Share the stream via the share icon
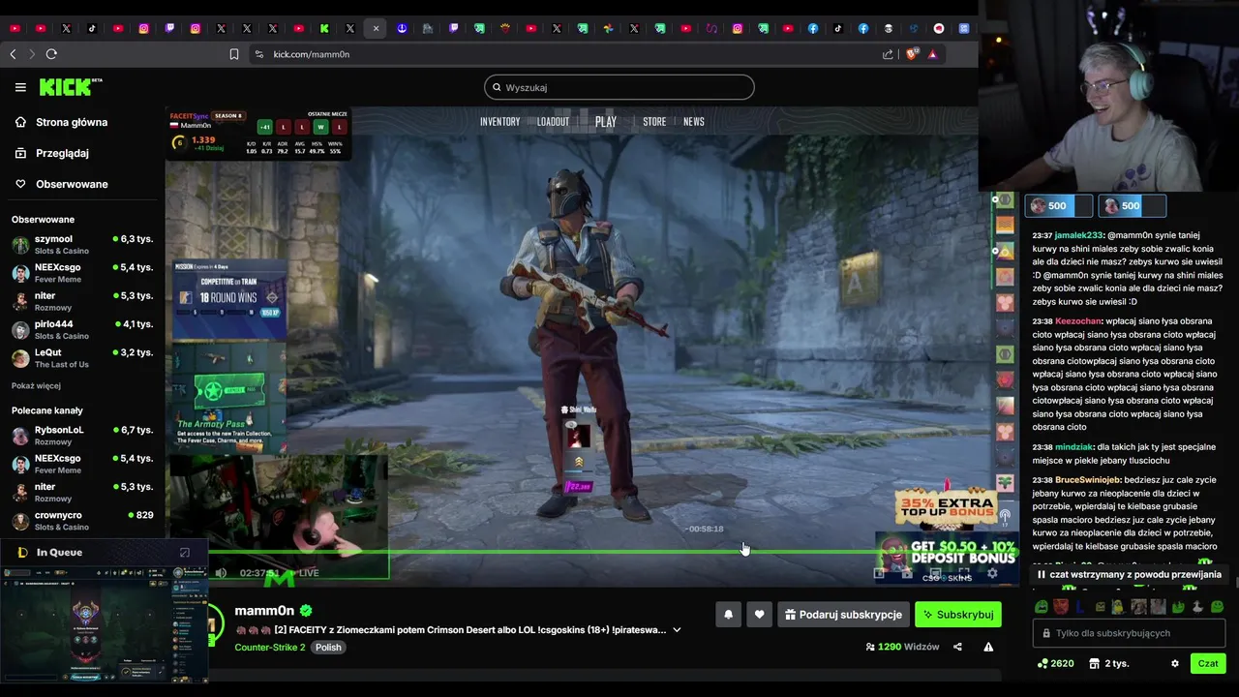The image size is (1239, 697). (957, 647)
